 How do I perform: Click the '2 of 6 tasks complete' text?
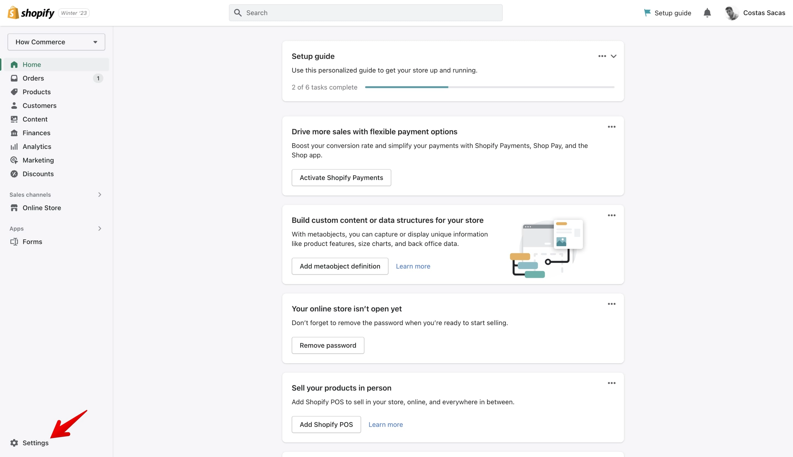click(x=324, y=87)
